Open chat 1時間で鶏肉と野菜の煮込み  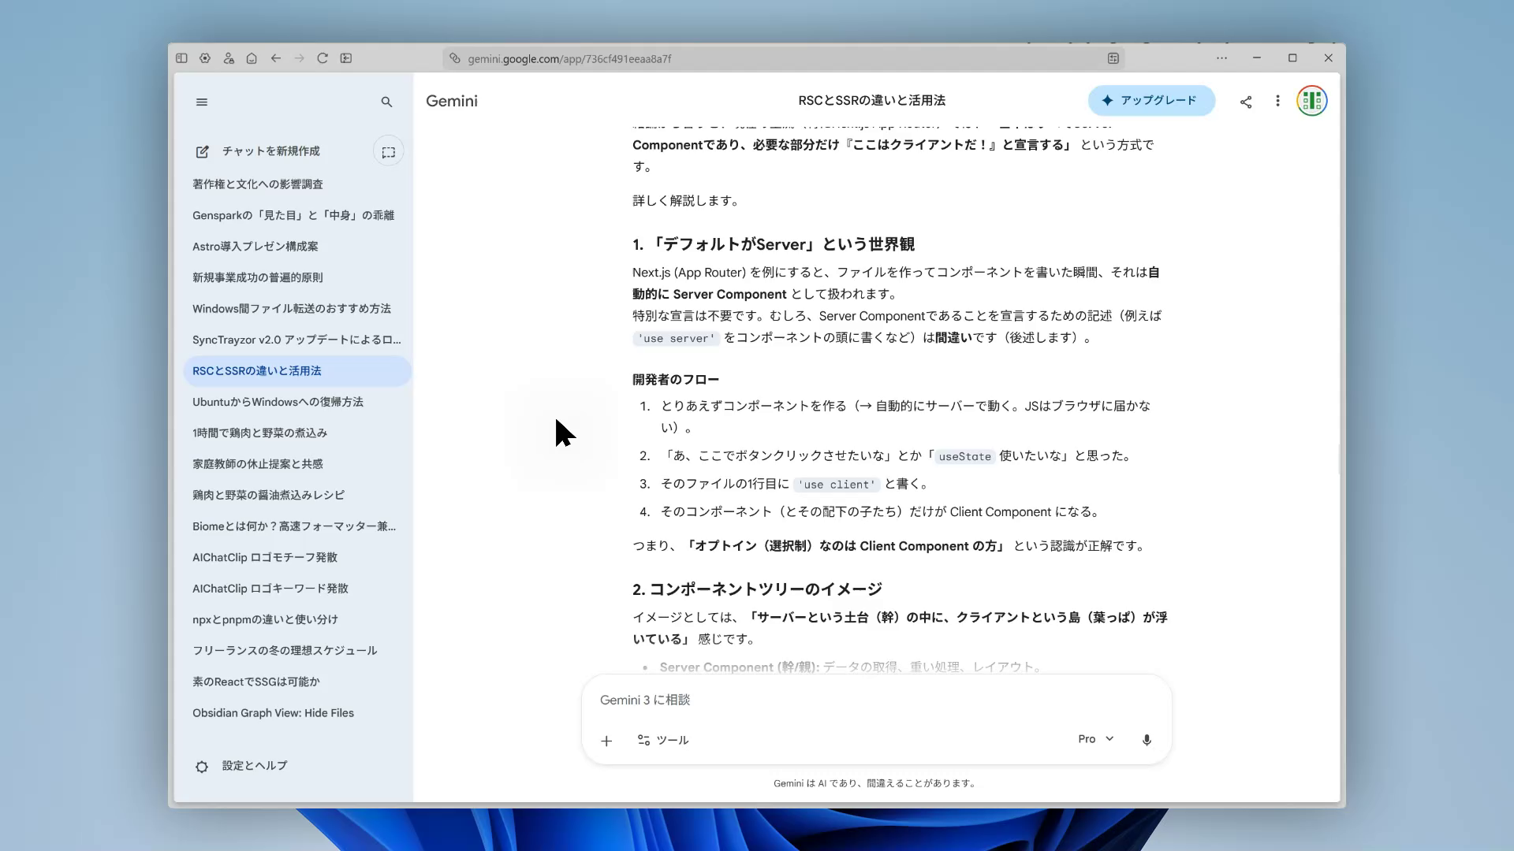point(296,433)
